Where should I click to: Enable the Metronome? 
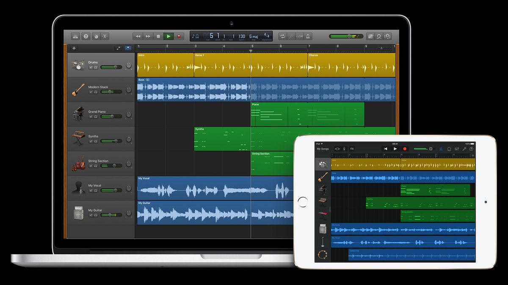click(308, 36)
